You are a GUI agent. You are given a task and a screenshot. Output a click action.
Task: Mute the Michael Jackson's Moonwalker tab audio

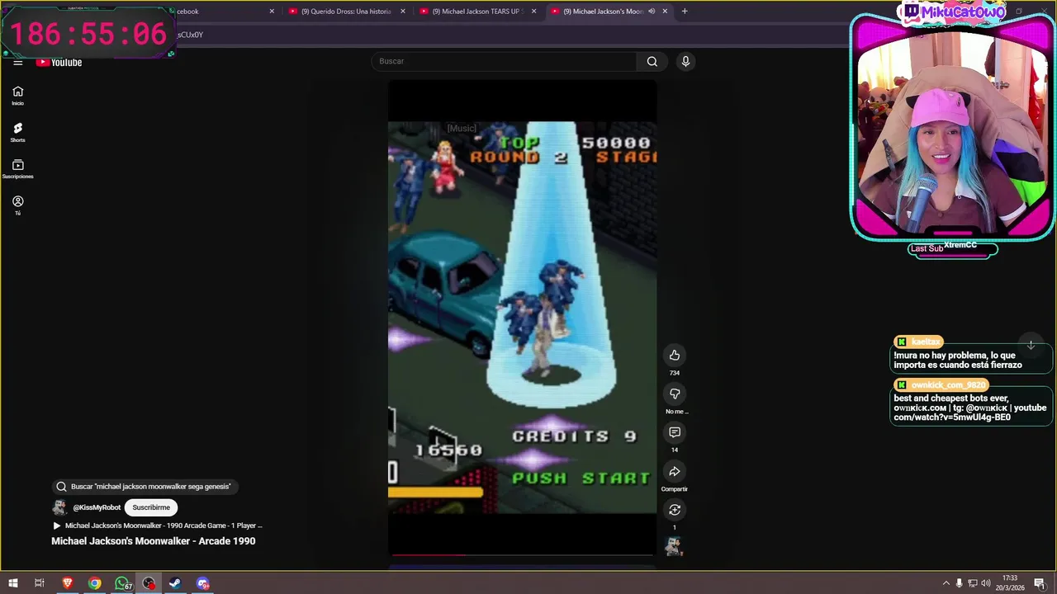click(x=652, y=12)
